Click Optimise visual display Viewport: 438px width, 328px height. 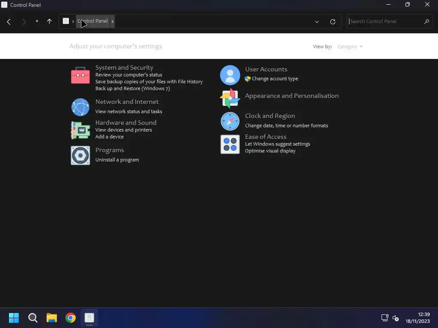point(270,151)
